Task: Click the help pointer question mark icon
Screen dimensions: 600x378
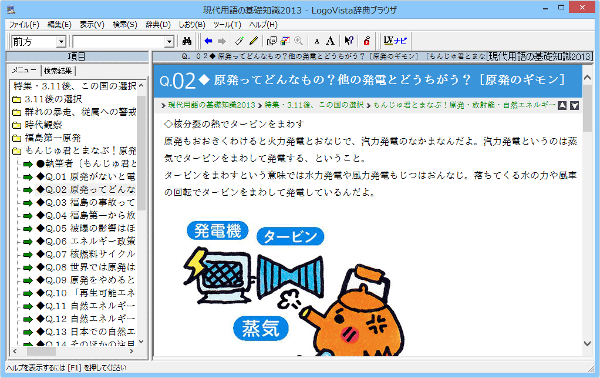Action: [349, 41]
